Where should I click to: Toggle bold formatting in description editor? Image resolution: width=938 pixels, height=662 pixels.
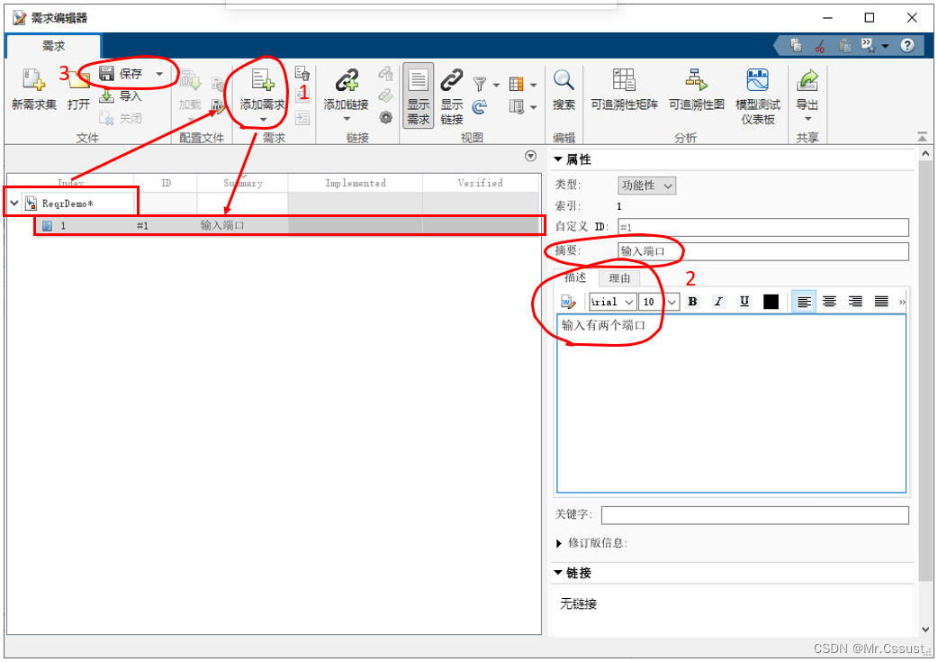[692, 302]
